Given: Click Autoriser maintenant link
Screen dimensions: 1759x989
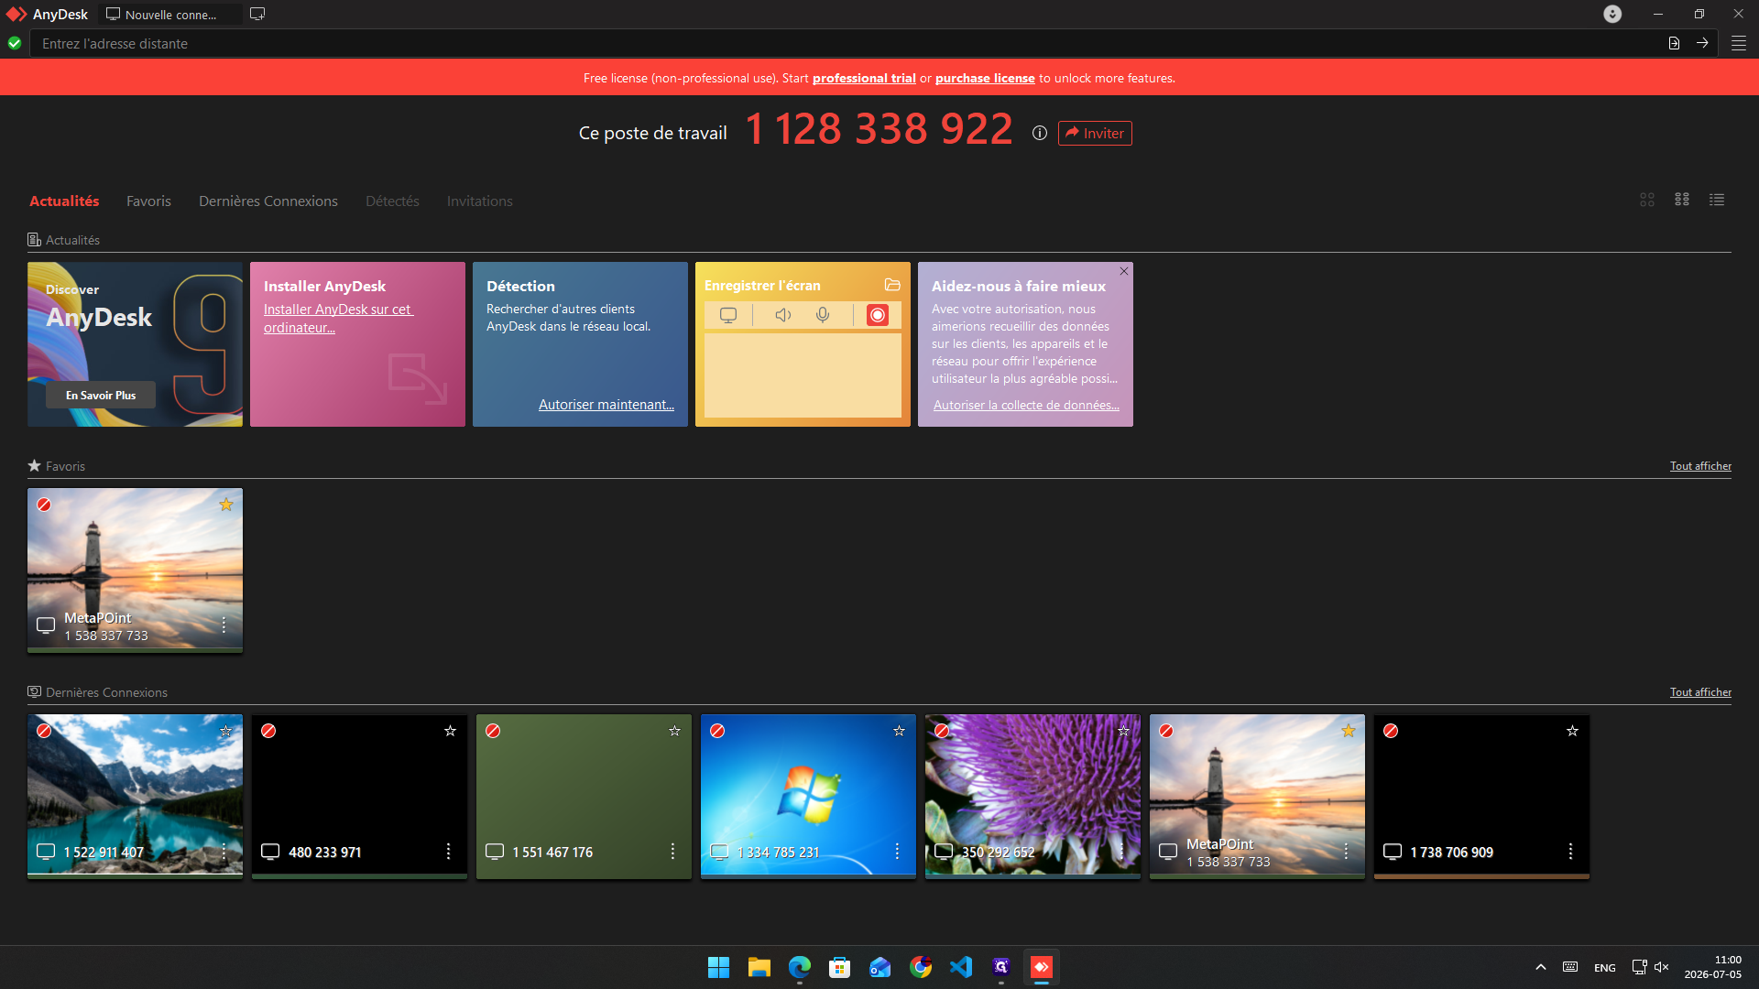Looking at the screenshot, I should tap(606, 404).
